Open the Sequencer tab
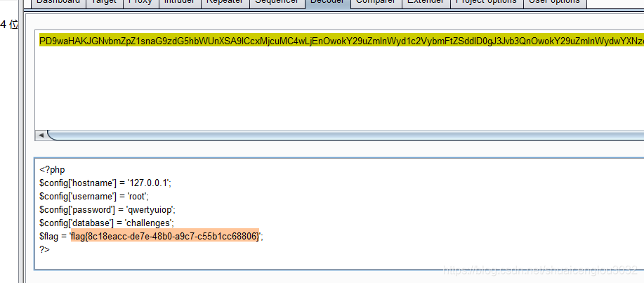The width and height of the screenshot is (644, 283). (x=277, y=3)
